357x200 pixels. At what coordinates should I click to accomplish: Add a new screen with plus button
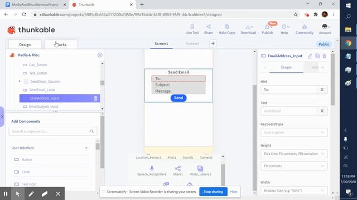tap(213, 43)
